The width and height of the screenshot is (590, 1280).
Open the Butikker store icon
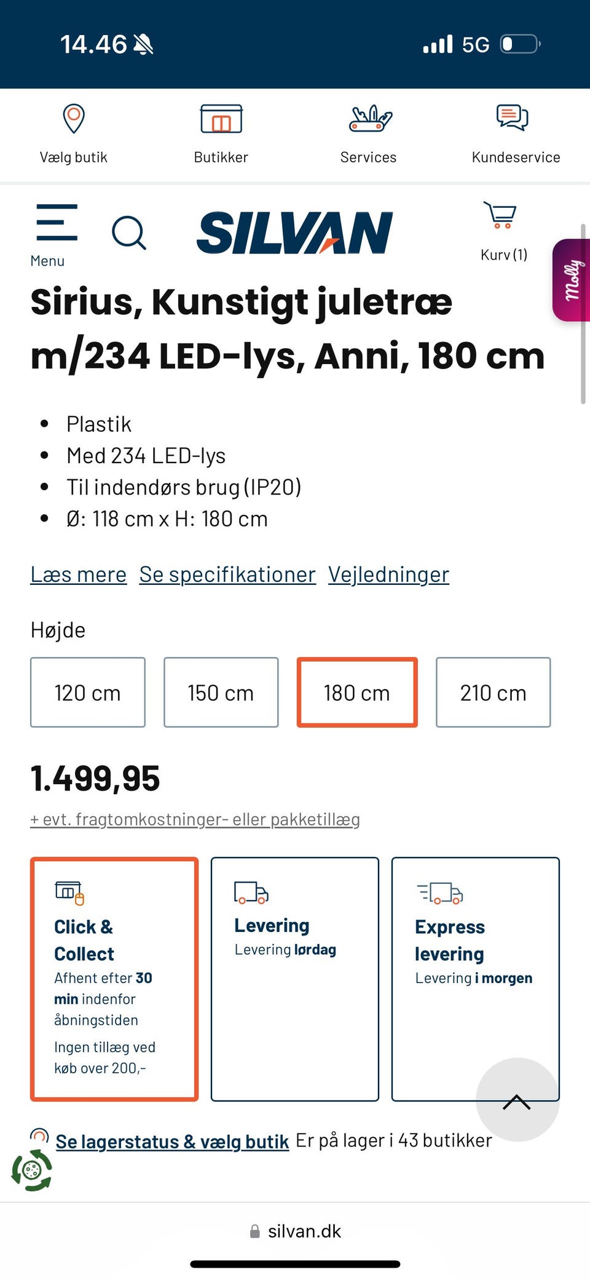click(x=221, y=119)
